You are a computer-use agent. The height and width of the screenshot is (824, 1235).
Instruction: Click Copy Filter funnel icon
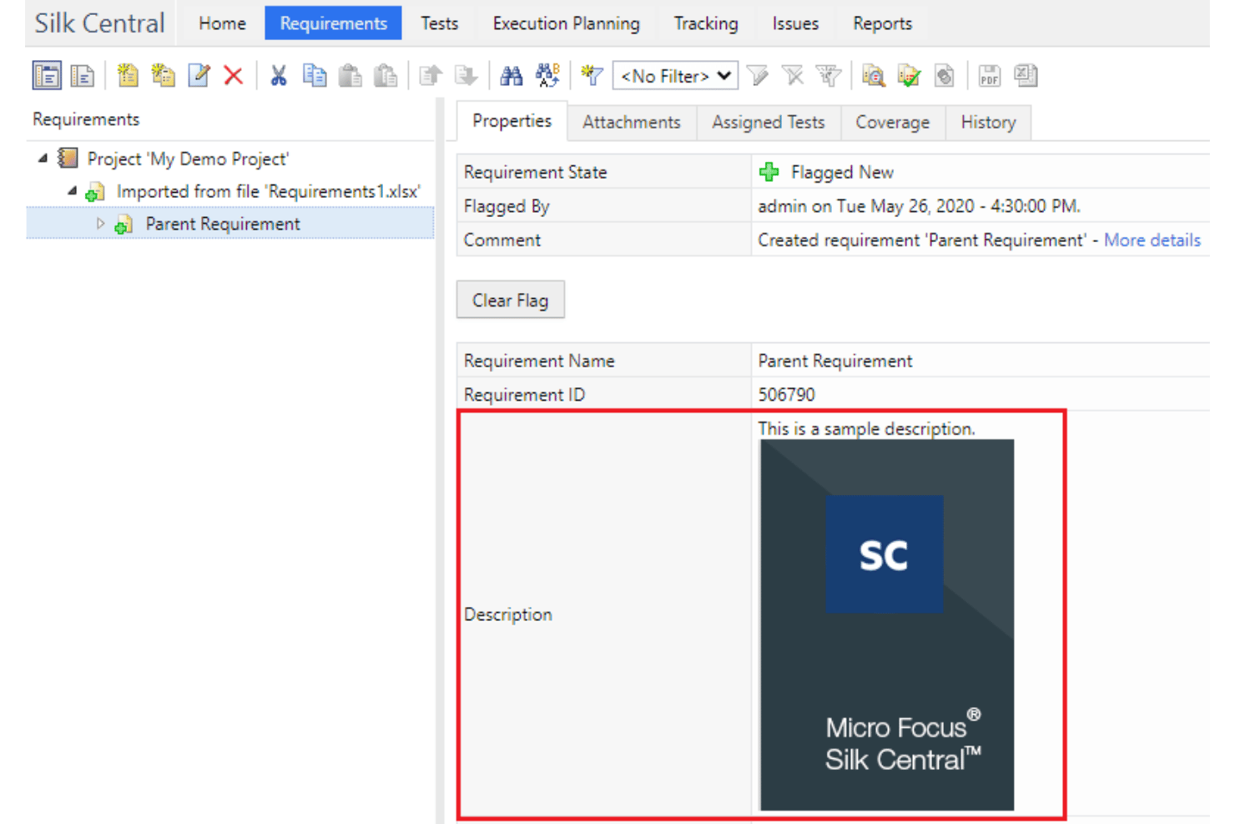tap(829, 76)
